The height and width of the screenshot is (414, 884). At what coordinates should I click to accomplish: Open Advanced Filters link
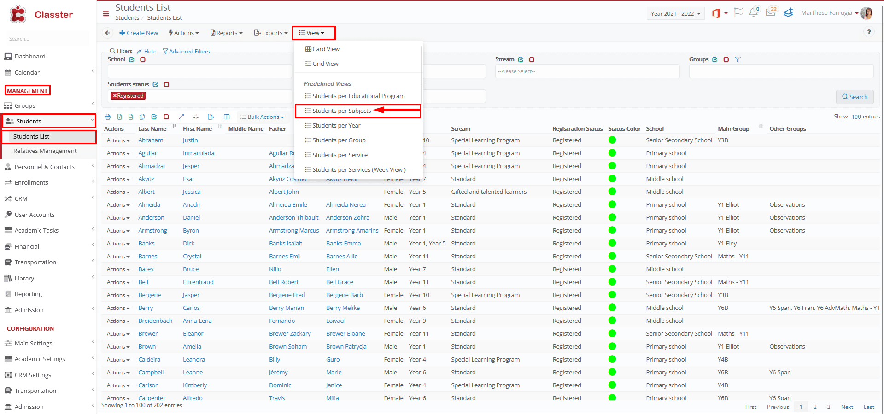tap(186, 52)
